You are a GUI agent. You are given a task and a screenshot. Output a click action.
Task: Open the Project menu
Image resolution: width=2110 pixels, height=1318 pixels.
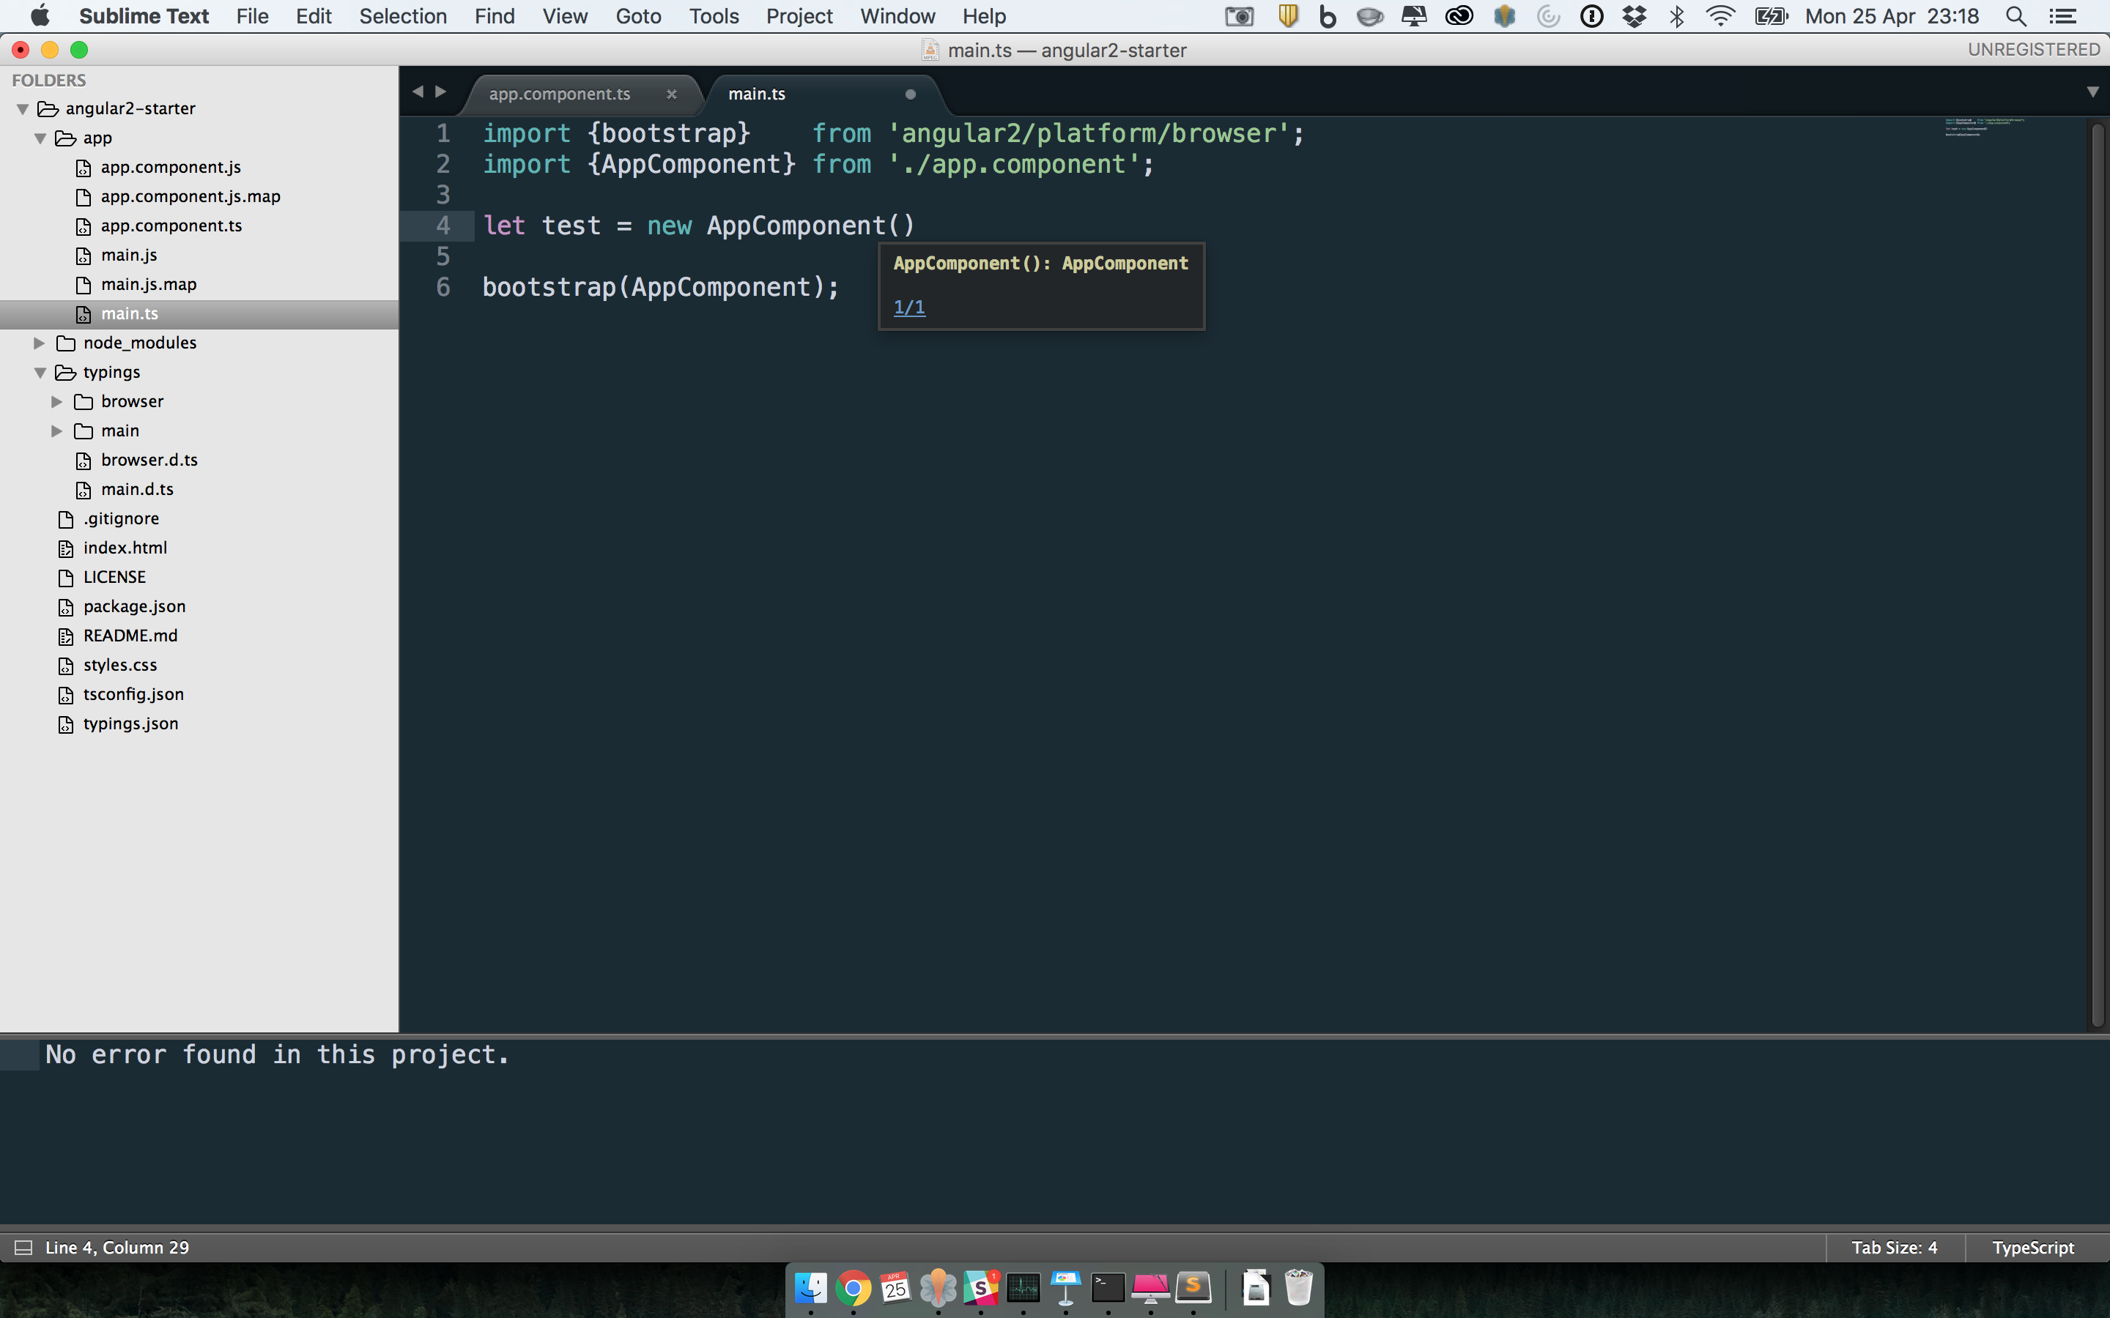tap(799, 17)
